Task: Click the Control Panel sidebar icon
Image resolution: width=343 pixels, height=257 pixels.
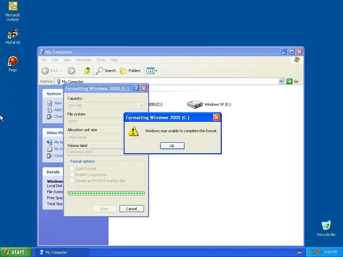Action: pos(50,156)
